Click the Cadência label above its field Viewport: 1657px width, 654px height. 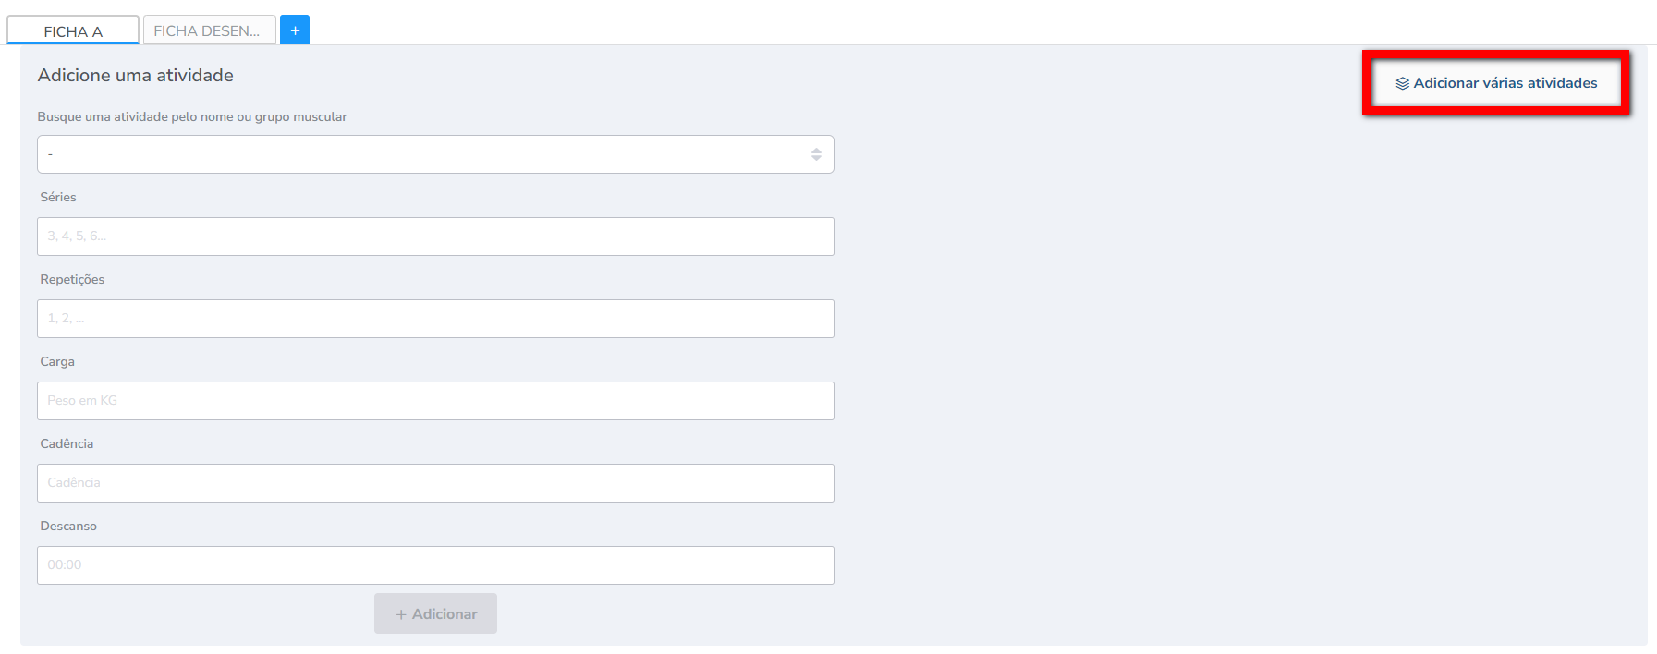click(x=67, y=443)
